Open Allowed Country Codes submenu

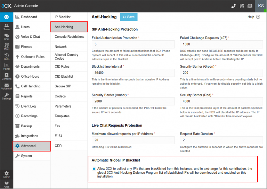point(69,57)
